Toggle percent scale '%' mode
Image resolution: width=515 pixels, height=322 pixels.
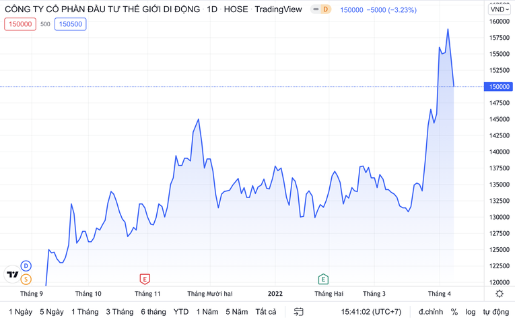click(x=454, y=312)
